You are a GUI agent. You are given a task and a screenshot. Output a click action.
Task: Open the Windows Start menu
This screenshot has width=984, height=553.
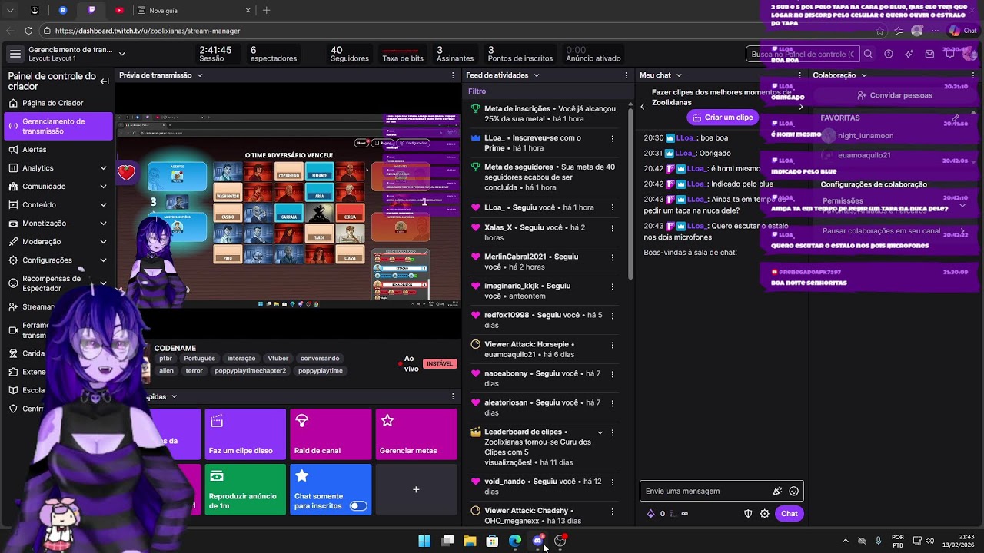click(x=424, y=541)
